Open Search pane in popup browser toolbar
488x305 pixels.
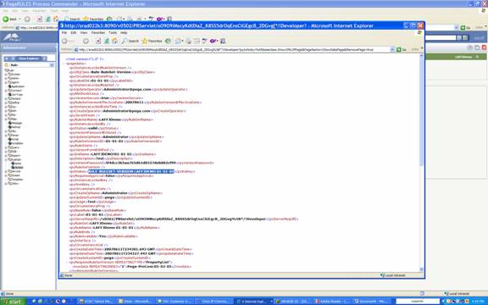pyautogui.click(x=130, y=41)
